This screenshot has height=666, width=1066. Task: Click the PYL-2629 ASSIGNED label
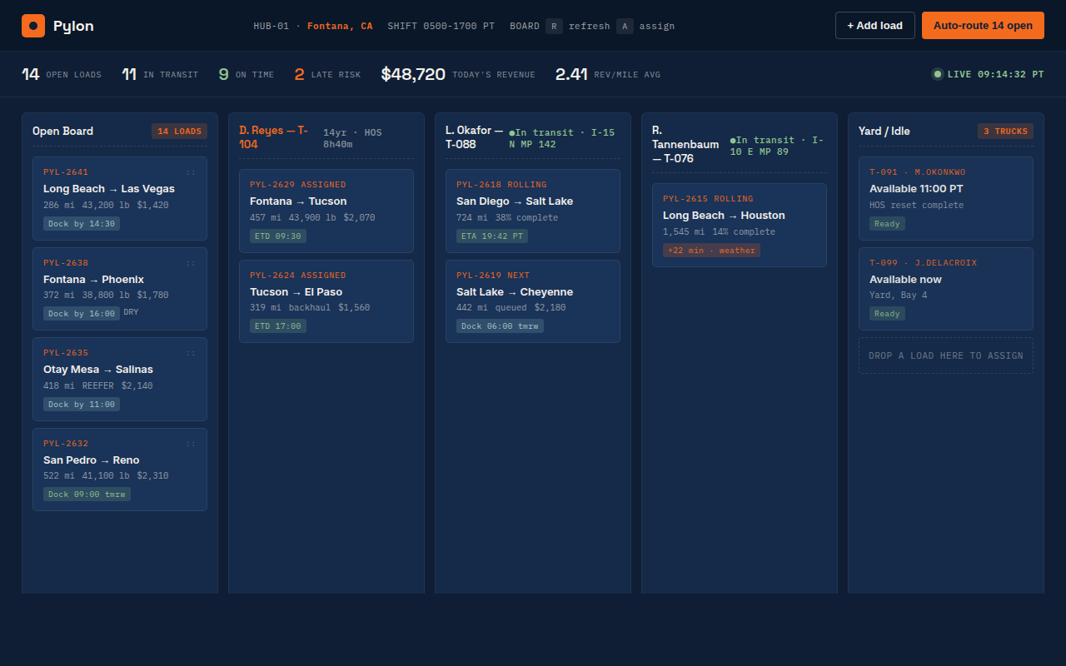(x=298, y=185)
